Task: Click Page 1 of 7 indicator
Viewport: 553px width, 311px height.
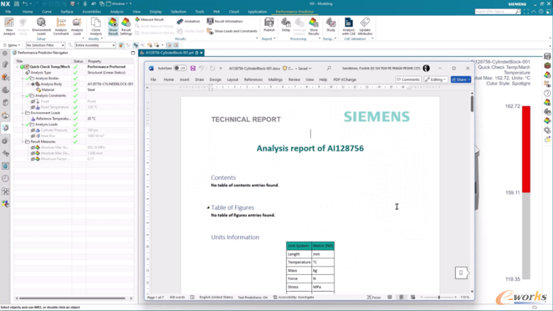Action: pyautogui.click(x=155, y=297)
